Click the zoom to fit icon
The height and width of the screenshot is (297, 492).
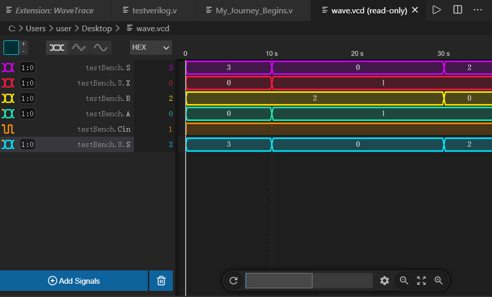click(421, 280)
